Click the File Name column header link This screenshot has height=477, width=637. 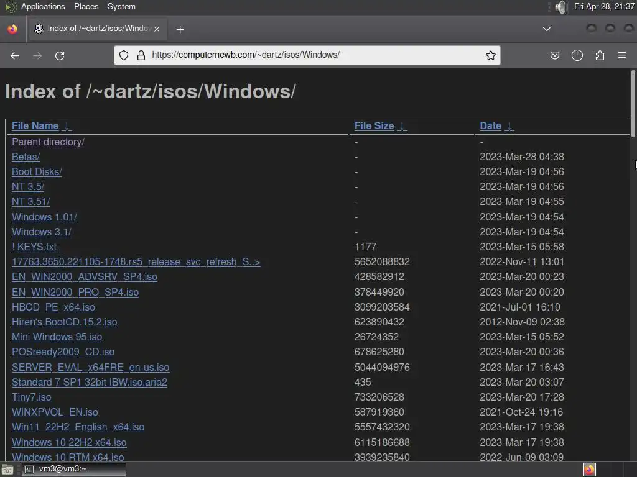pyautogui.click(x=35, y=126)
